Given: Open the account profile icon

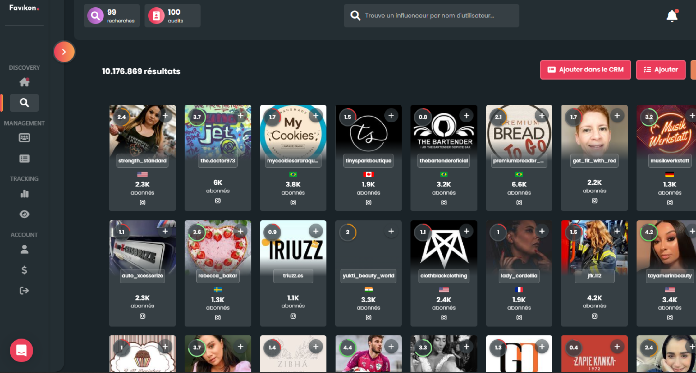Looking at the screenshot, I should [x=24, y=249].
